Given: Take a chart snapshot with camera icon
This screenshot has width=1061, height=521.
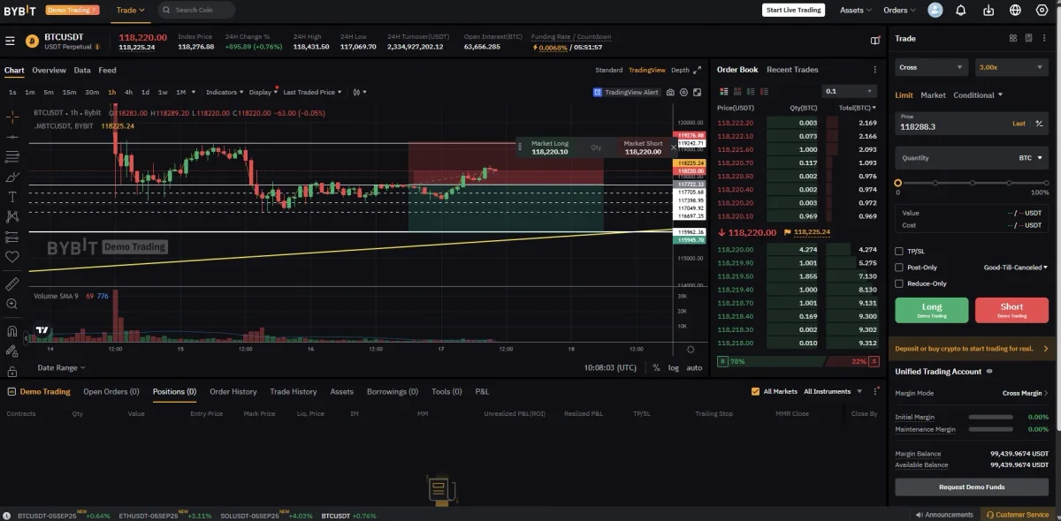Looking at the screenshot, I should click(670, 92).
